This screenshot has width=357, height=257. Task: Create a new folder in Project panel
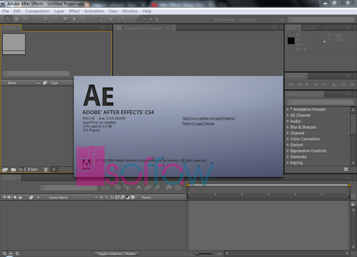click(14, 170)
